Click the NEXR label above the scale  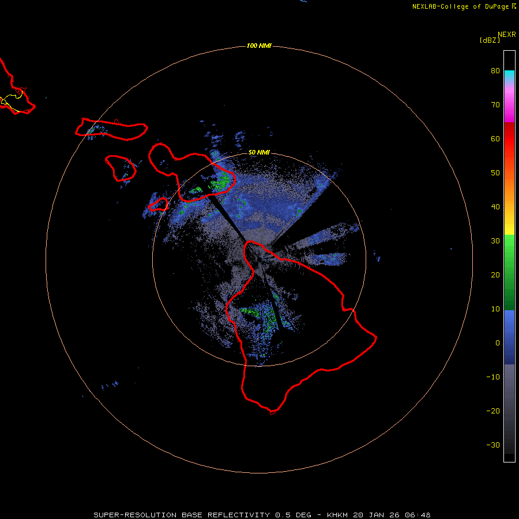pos(506,35)
